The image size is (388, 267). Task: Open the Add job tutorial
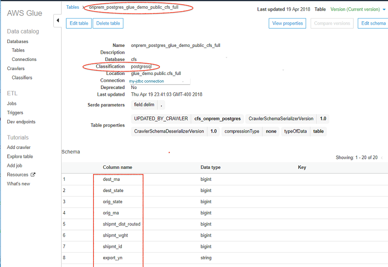15,165
